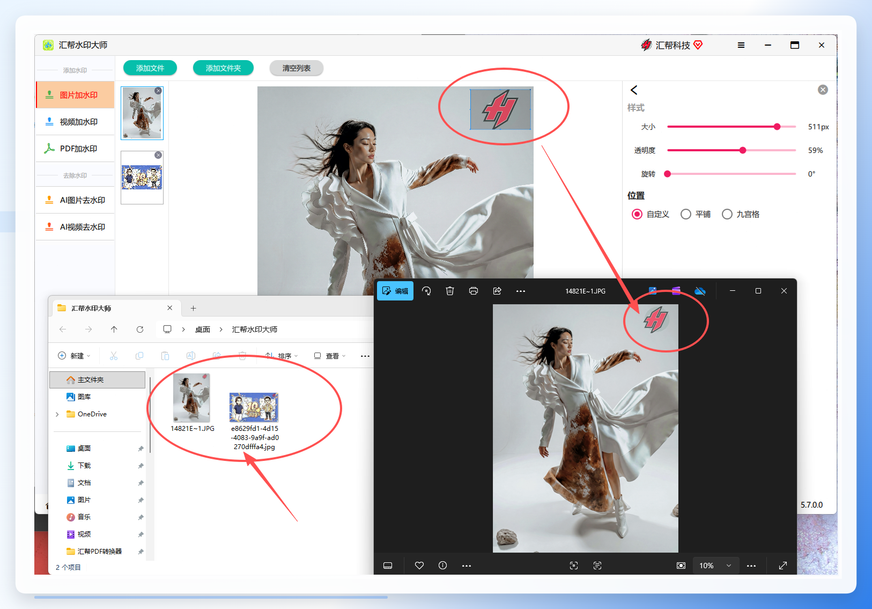872x609 pixels.
Task: Click the Back arrow in File Explorer
Action: click(x=63, y=329)
